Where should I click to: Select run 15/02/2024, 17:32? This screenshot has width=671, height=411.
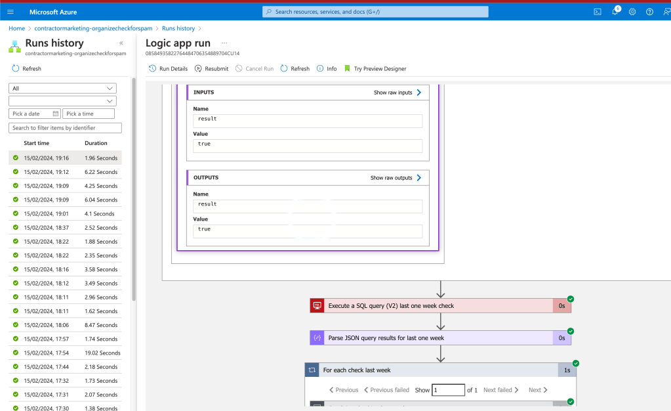click(65, 381)
